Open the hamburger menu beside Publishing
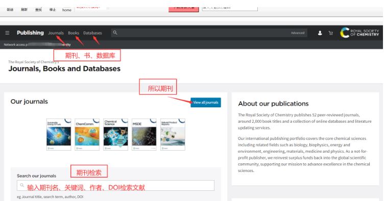This screenshot has height=201, width=384. 7,33
